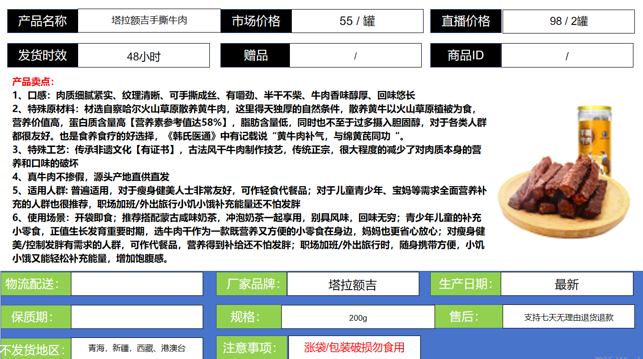Click the green 厂家品牌 label
643x359 pixels.
252,284
